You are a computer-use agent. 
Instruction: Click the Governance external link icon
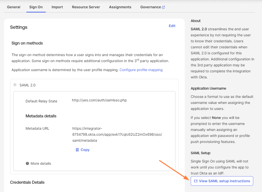click(163, 7)
